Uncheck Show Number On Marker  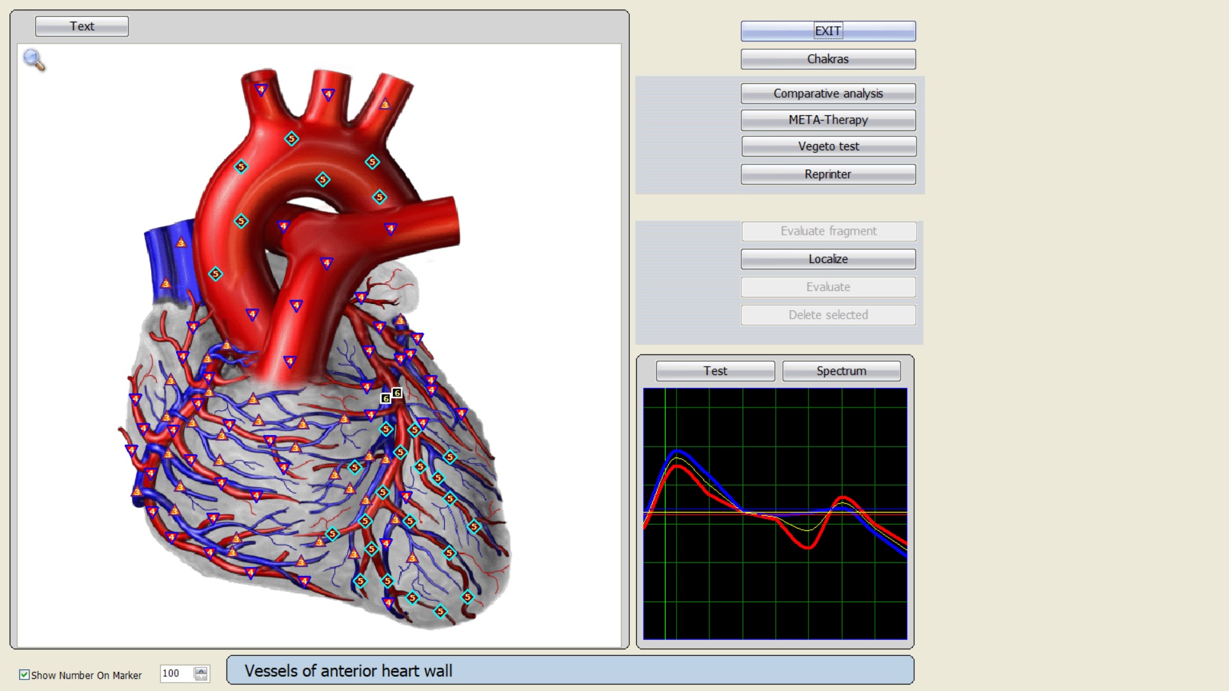24,674
